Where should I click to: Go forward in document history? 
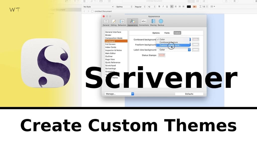pyautogui.click(x=88, y=11)
